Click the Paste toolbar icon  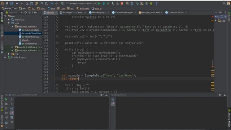(36, 3)
